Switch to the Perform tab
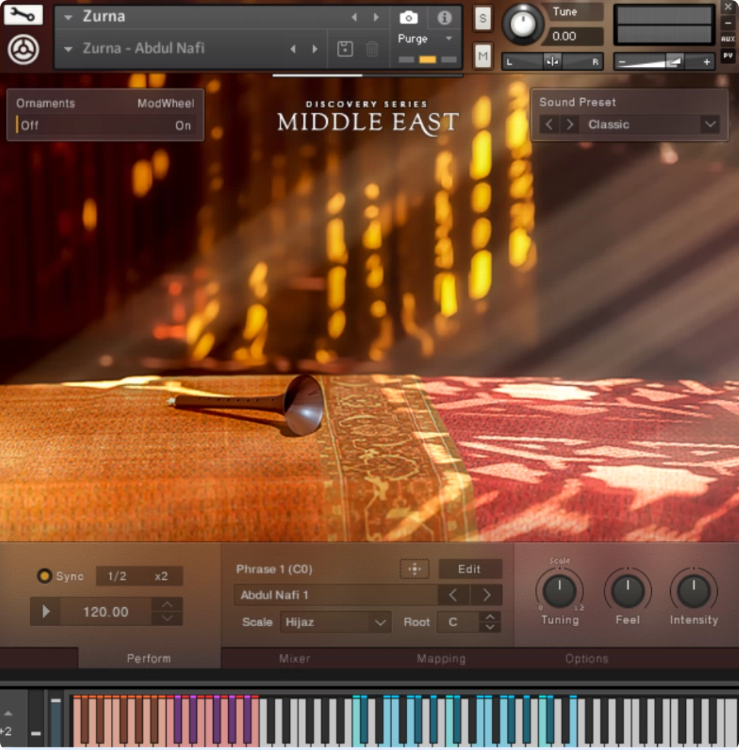 click(x=148, y=658)
